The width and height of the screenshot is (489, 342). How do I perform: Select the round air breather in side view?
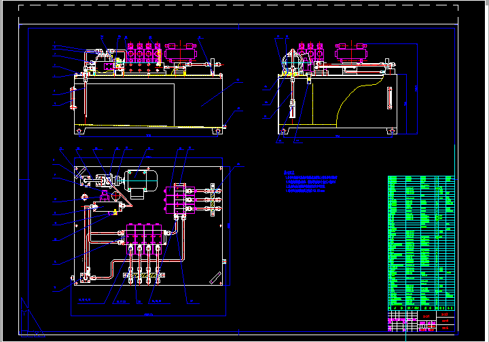coord(292,60)
